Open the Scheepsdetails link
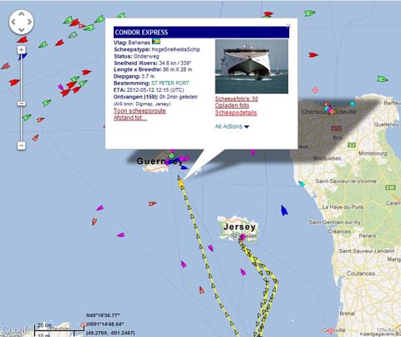The height and width of the screenshot is (337, 401). coord(236,113)
